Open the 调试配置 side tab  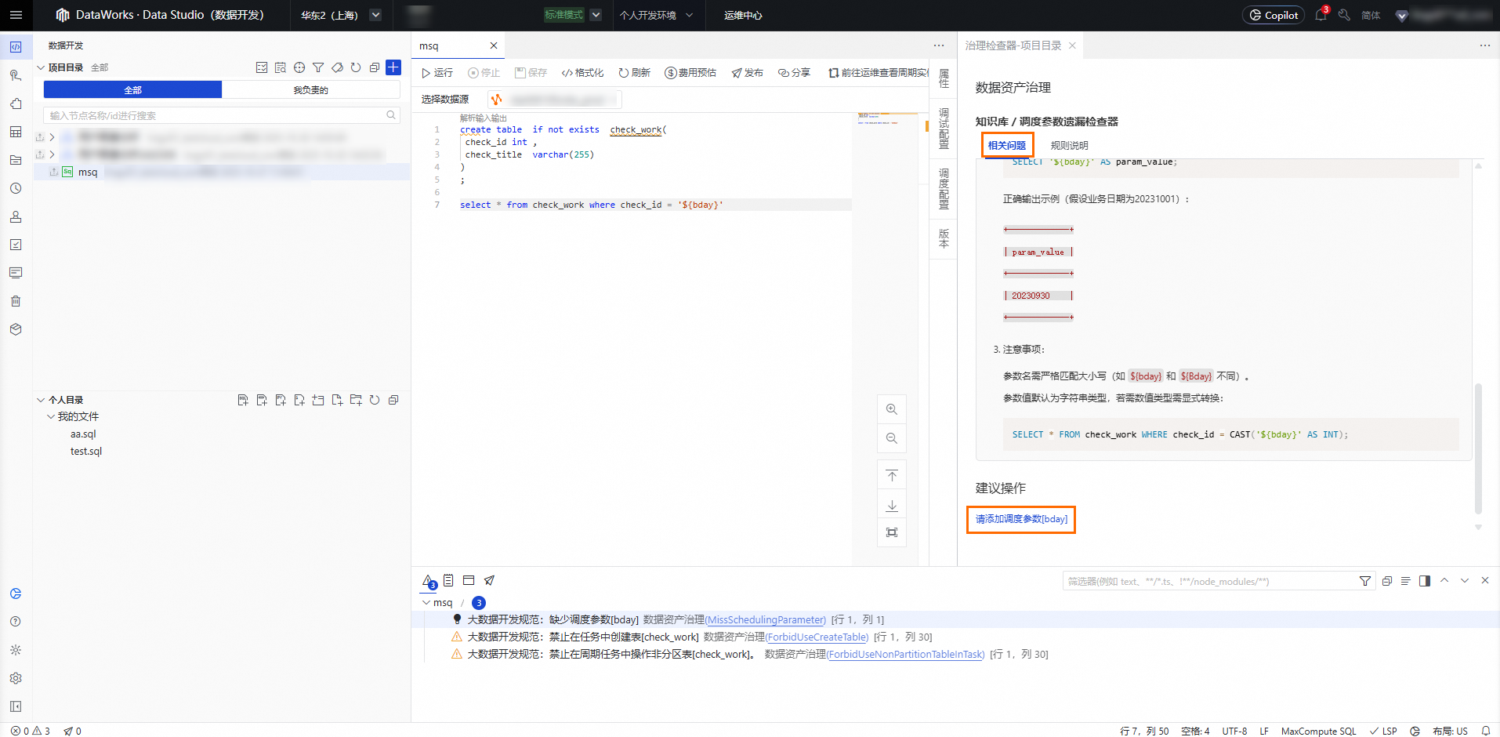coord(944,129)
